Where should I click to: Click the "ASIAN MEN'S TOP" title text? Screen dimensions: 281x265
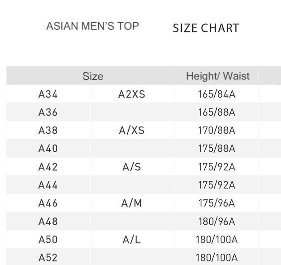click(x=92, y=26)
